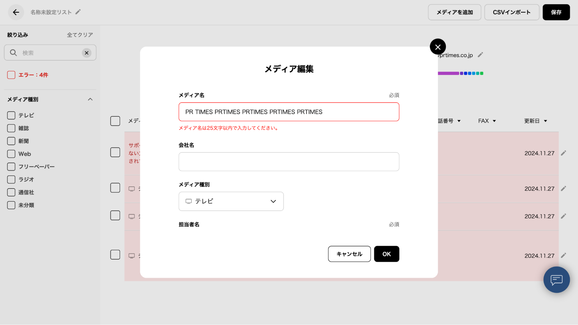The height and width of the screenshot is (325, 578).
Task: Click the back arrow icon
Action: pos(16,12)
